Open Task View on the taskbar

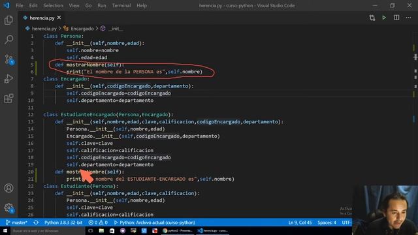pyautogui.click(x=91, y=230)
